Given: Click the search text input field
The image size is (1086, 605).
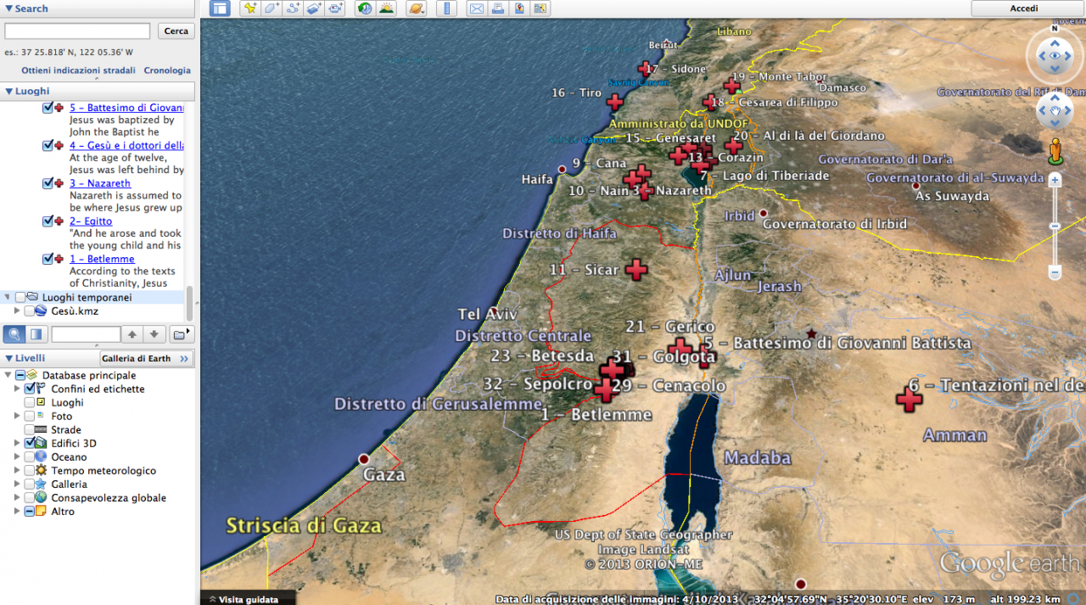Looking at the screenshot, I should click(x=77, y=31).
